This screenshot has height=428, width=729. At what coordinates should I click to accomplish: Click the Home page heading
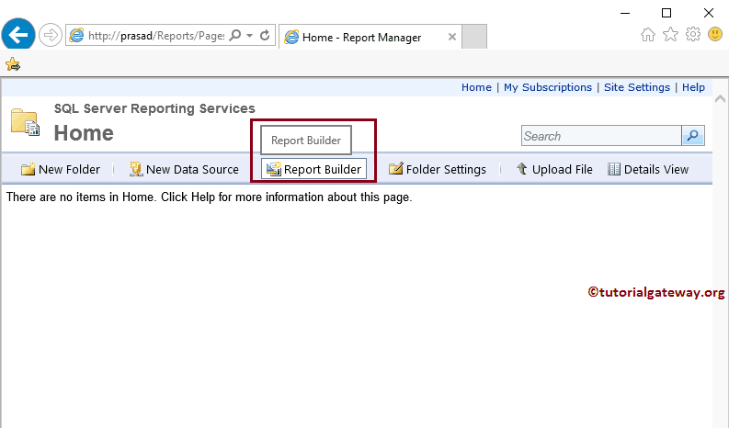(x=84, y=133)
